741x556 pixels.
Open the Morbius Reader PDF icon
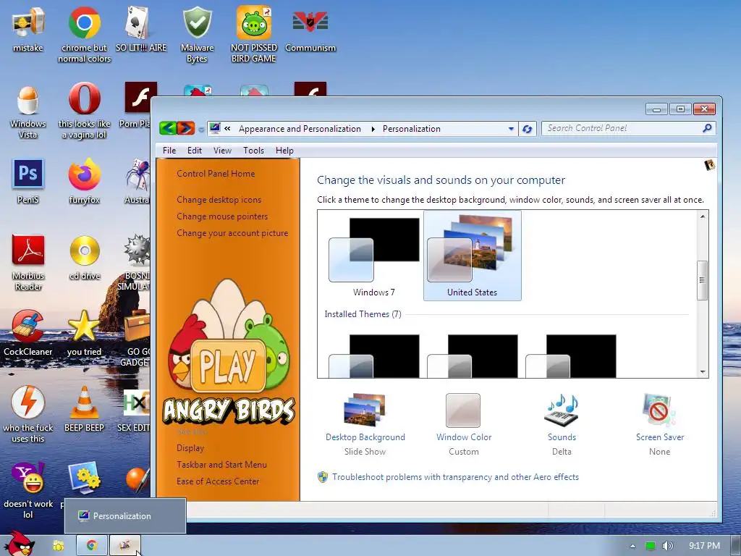point(28,262)
